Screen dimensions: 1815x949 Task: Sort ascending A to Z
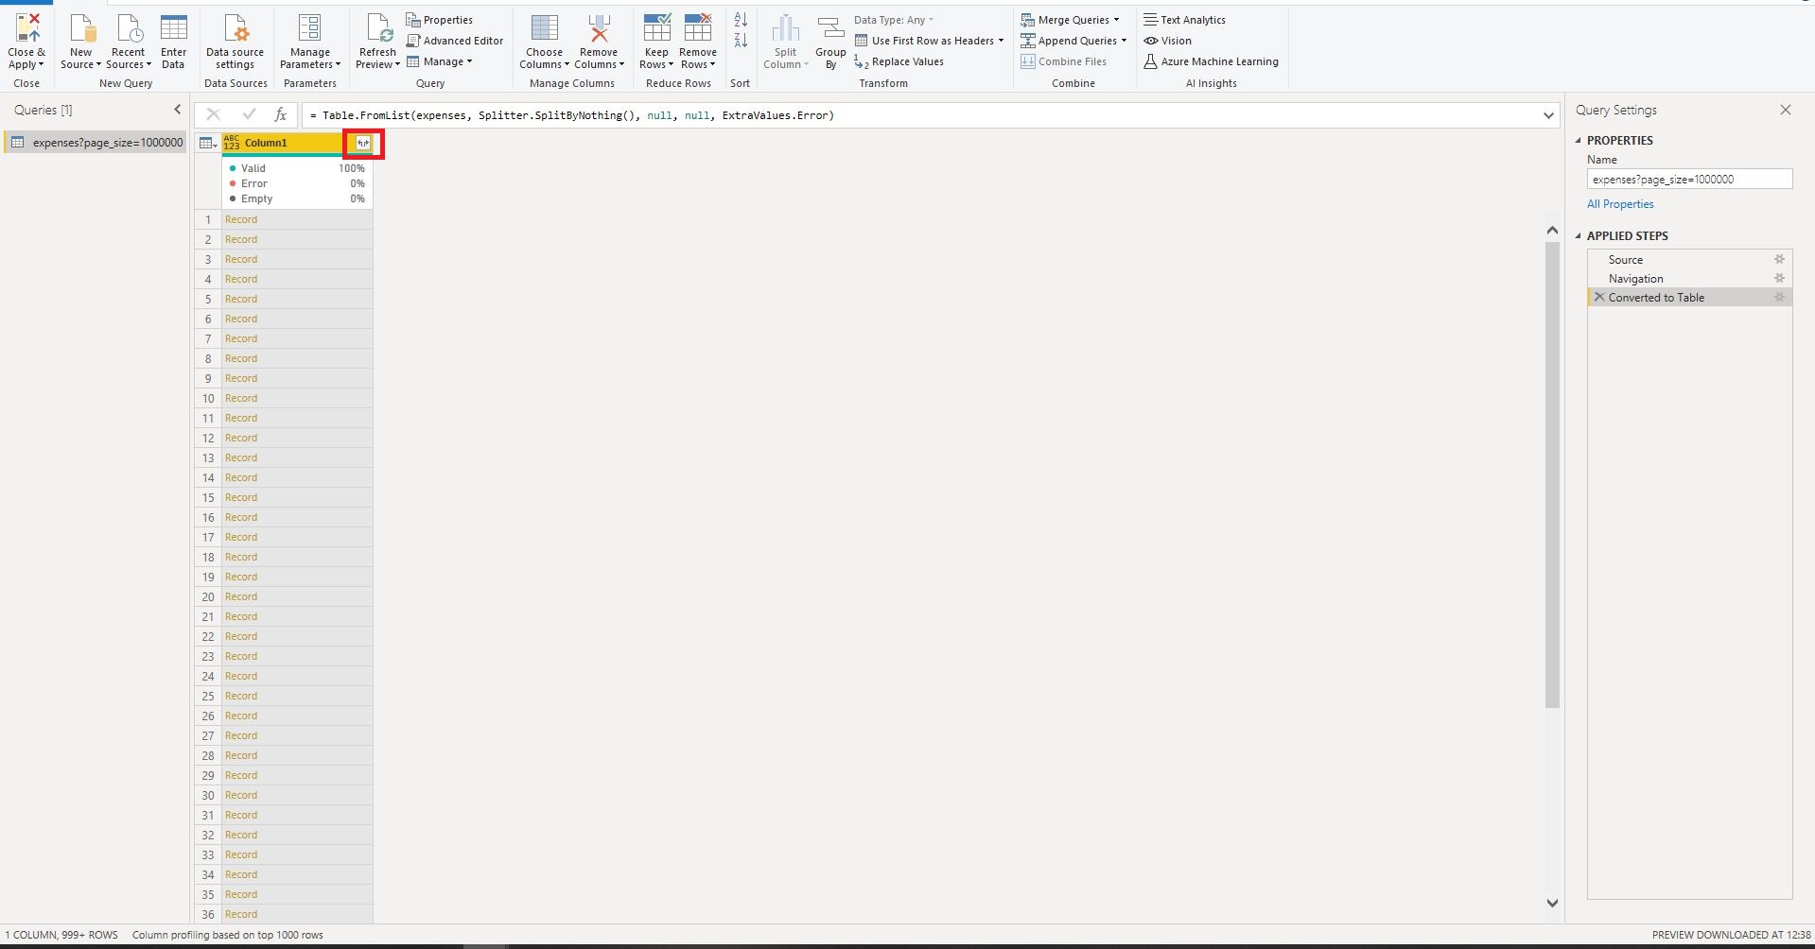click(741, 20)
